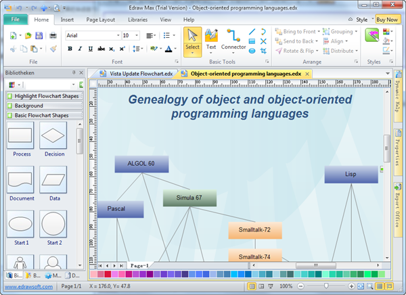Pick the Decision shape

(x=54, y=136)
